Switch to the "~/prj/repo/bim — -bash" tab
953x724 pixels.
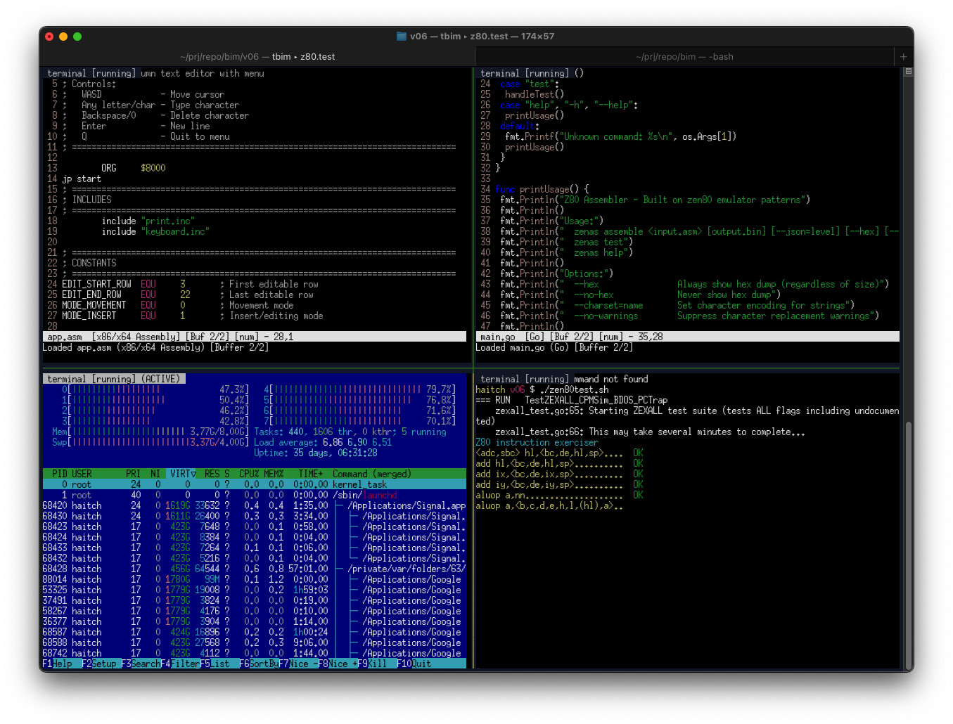[x=684, y=57]
